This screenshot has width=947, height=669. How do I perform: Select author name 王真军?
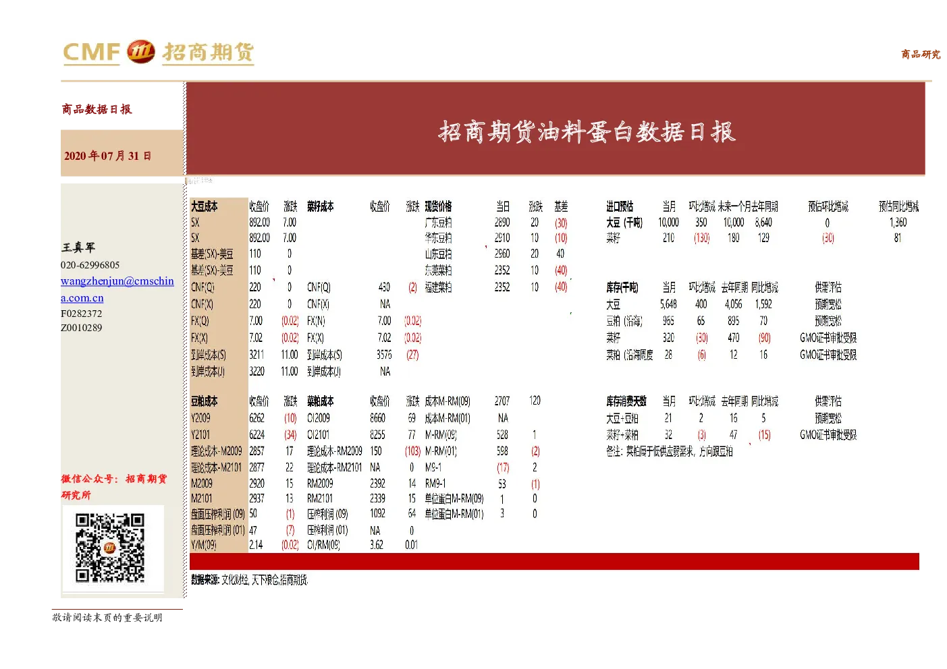(x=79, y=248)
